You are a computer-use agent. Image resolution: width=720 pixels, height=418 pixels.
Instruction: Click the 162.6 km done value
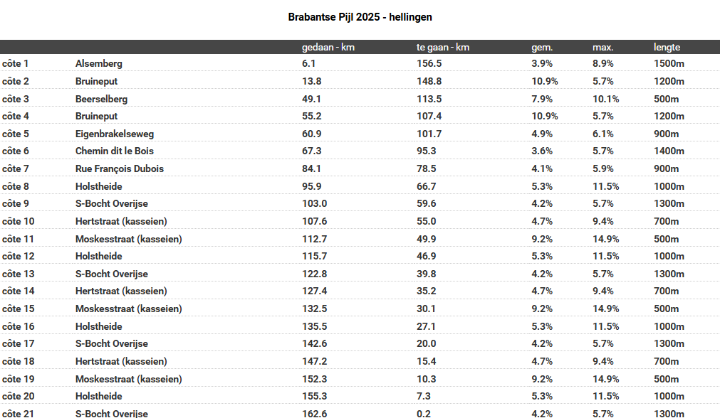[314, 413]
